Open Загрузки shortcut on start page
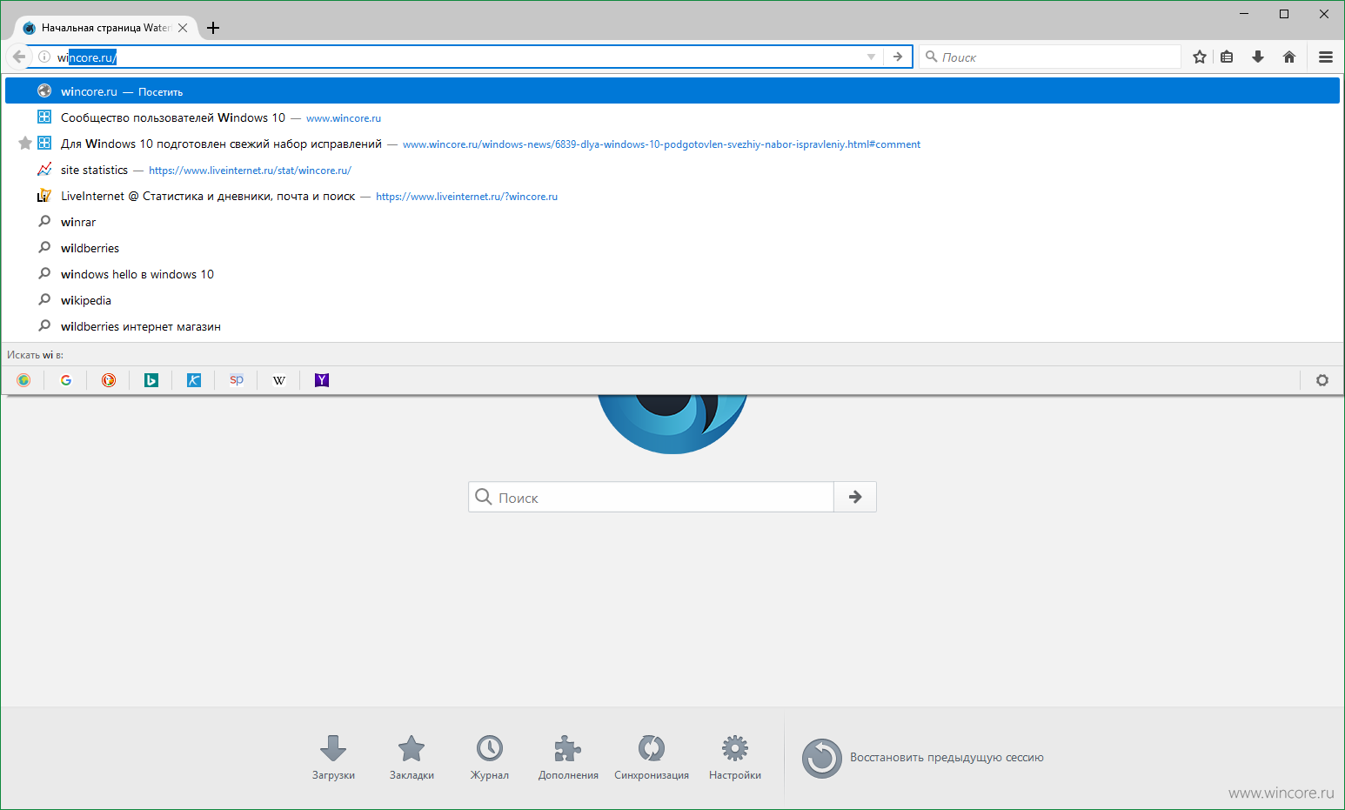The height and width of the screenshot is (810, 1345). (x=333, y=757)
